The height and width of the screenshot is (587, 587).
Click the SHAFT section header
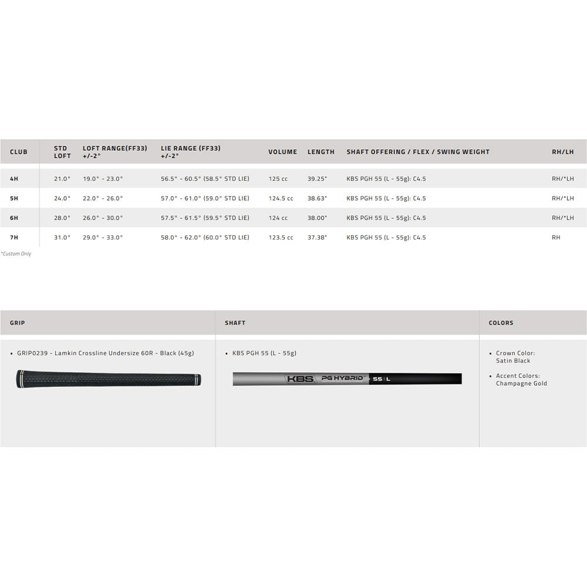pyautogui.click(x=235, y=323)
